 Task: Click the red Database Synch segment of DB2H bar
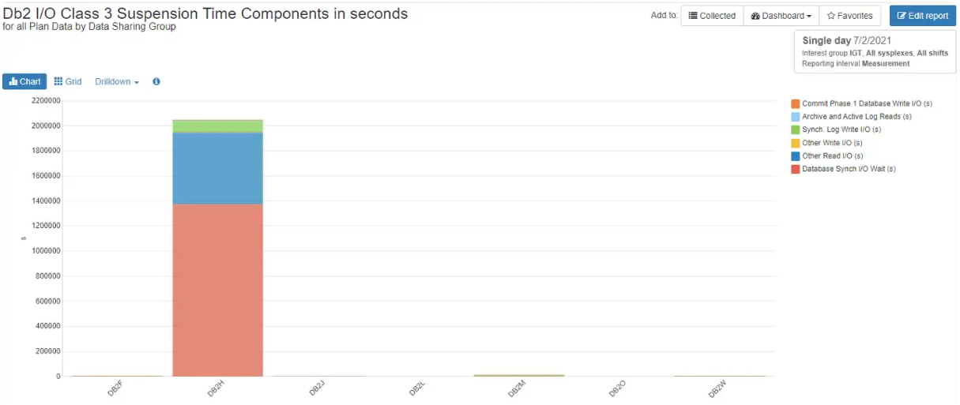217,291
